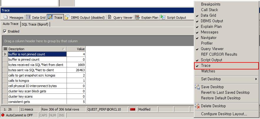The image size is (260, 119).
Task: Choose Configure Desktop Layout option
Action: 224,114
